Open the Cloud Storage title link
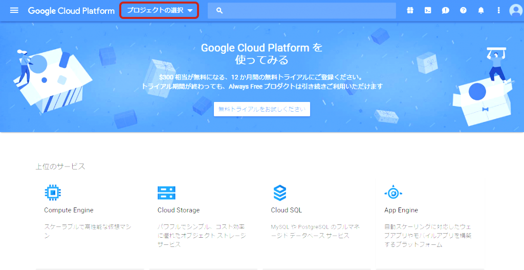The image size is (524, 270). pyautogui.click(x=179, y=210)
